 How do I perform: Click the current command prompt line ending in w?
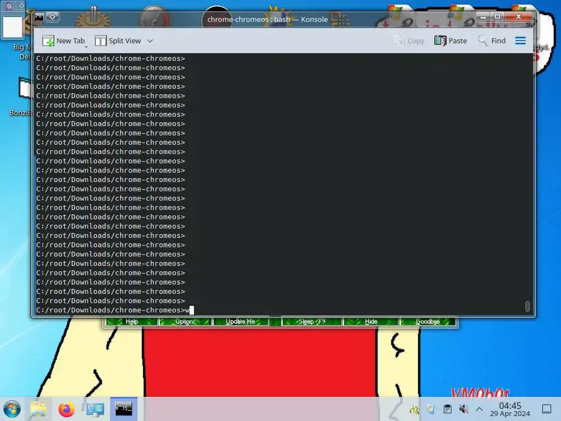pyautogui.click(x=115, y=310)
